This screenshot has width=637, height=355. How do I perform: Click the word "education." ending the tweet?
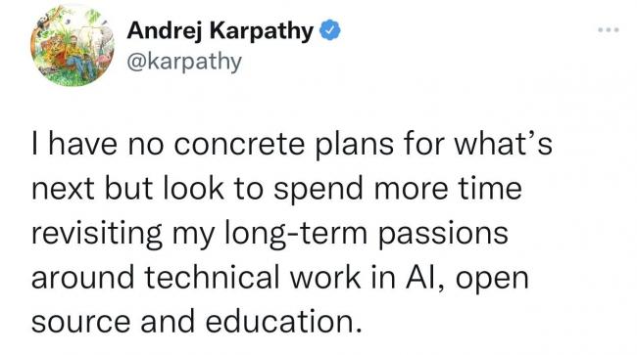[x=283, y=322]
